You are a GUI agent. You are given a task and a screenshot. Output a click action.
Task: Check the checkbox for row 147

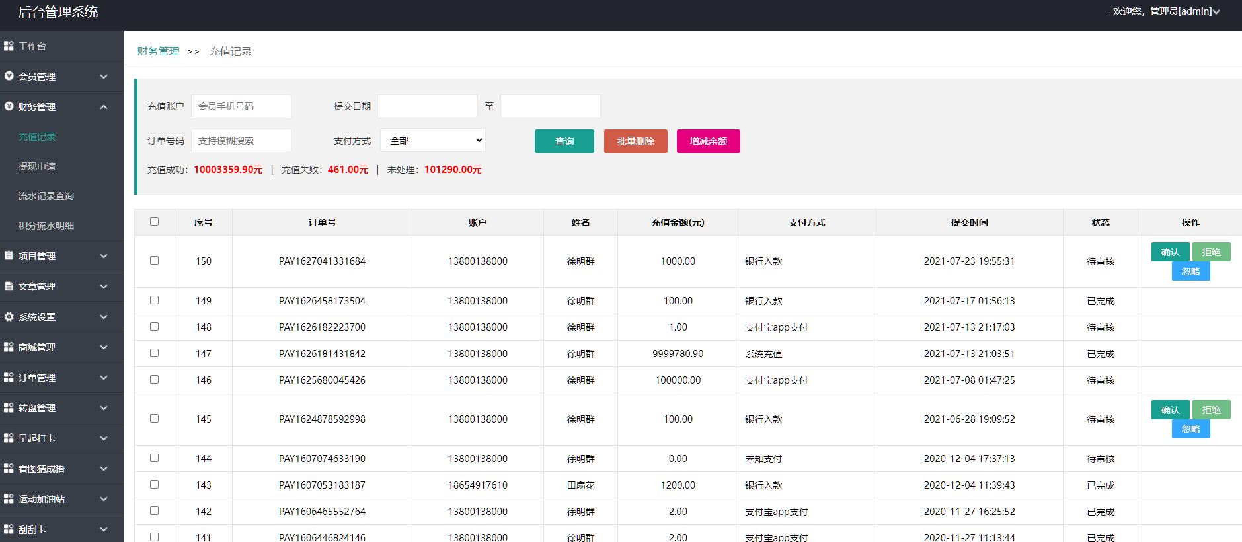(x=154, y=353)
